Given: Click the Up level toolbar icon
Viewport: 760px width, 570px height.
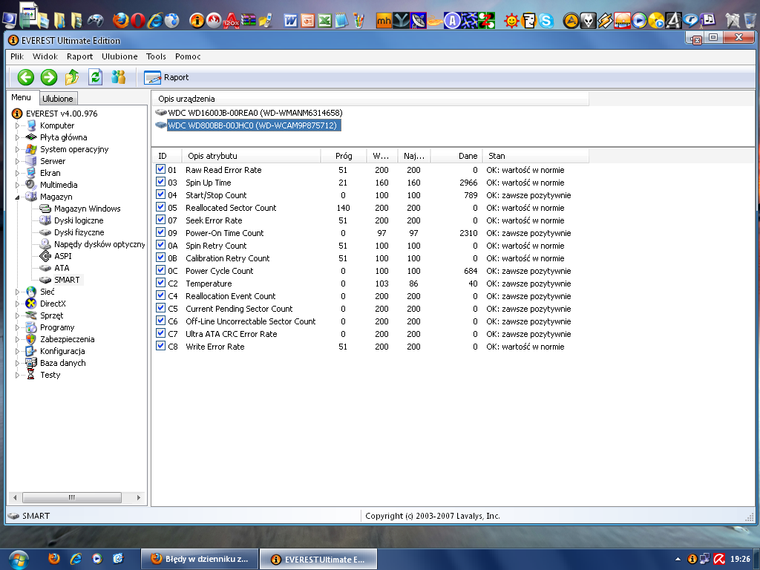Looking at the screenshot, I should [72, 77].
